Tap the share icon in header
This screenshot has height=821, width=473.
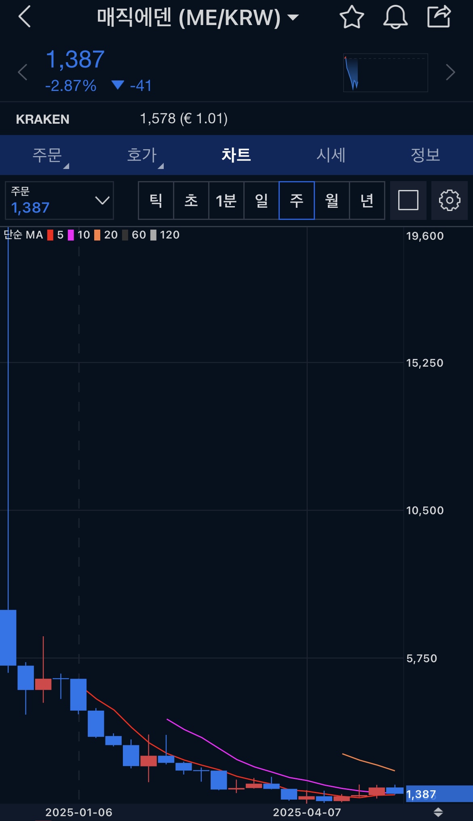pyautogui.click(x=439, y=17)
